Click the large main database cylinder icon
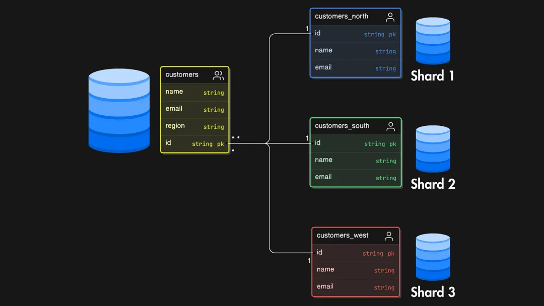 tap(119, 110)
